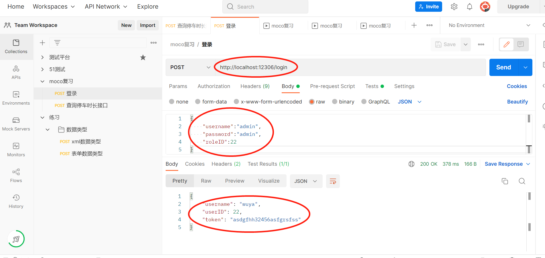The image size is (545, 258).
Task: Open the comments icon
Action: (x=521, y=44)
